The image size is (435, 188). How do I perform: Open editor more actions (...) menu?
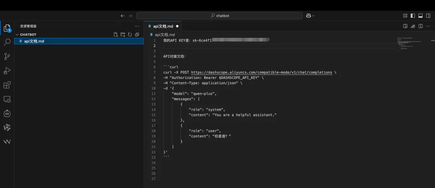coord(428,26)
